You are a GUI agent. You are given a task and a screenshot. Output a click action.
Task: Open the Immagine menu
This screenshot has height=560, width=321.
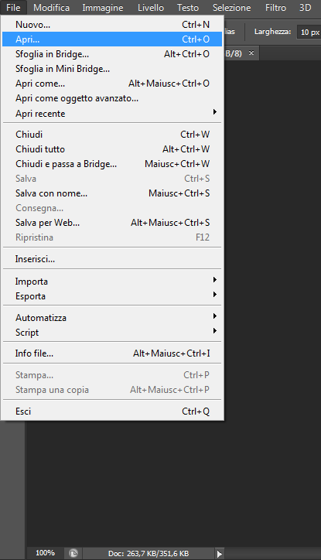(x=103, y=8)
